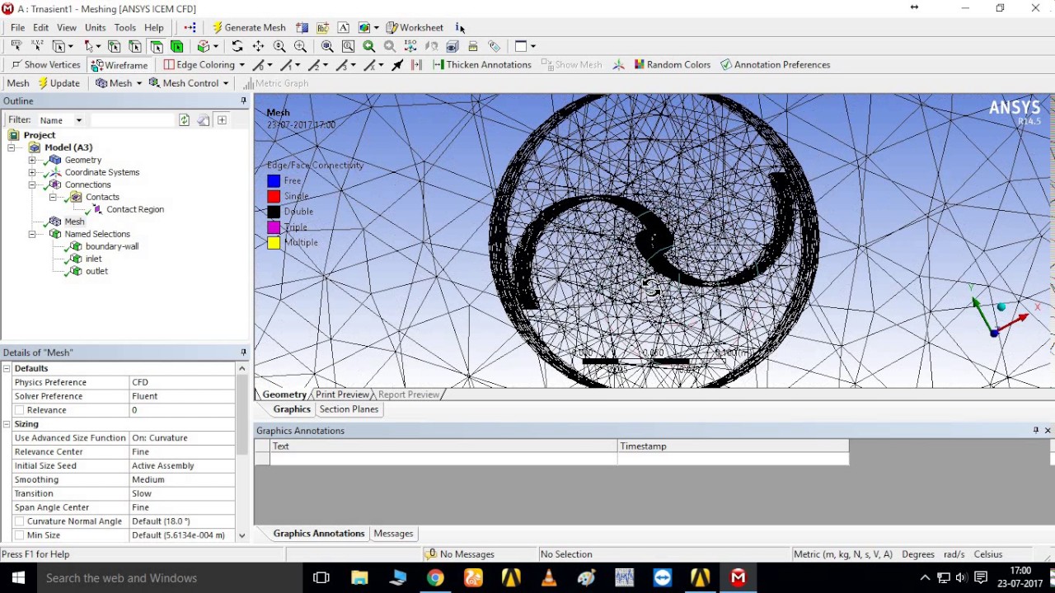Click the Coordinate X,Y,Z pick icon
Image resolution: width=1055 pixels, height=593 pixels.
37,46
